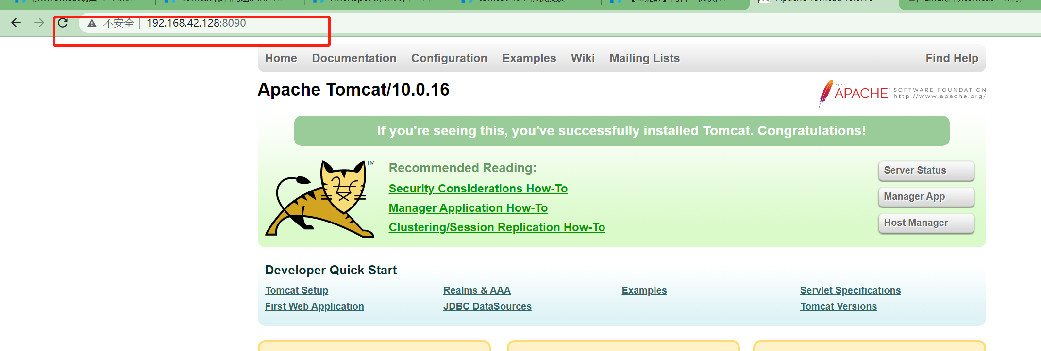Click the browser forward arrow
This screenshot has height=351, width=1041.
tap(39, 23)
